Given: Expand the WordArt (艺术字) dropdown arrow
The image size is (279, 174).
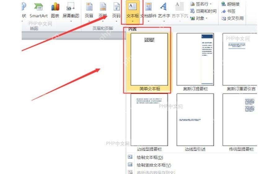Looking at the screenshot, I should pos(164,21).
